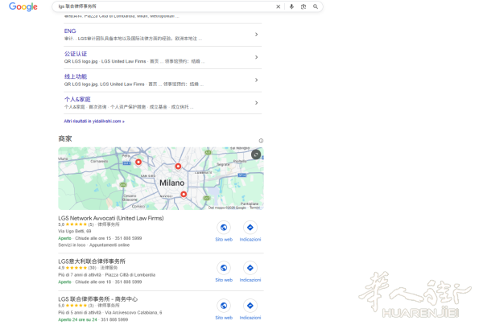Open search by image camera icon
This screenshot has width=483, height=329.
303,6
